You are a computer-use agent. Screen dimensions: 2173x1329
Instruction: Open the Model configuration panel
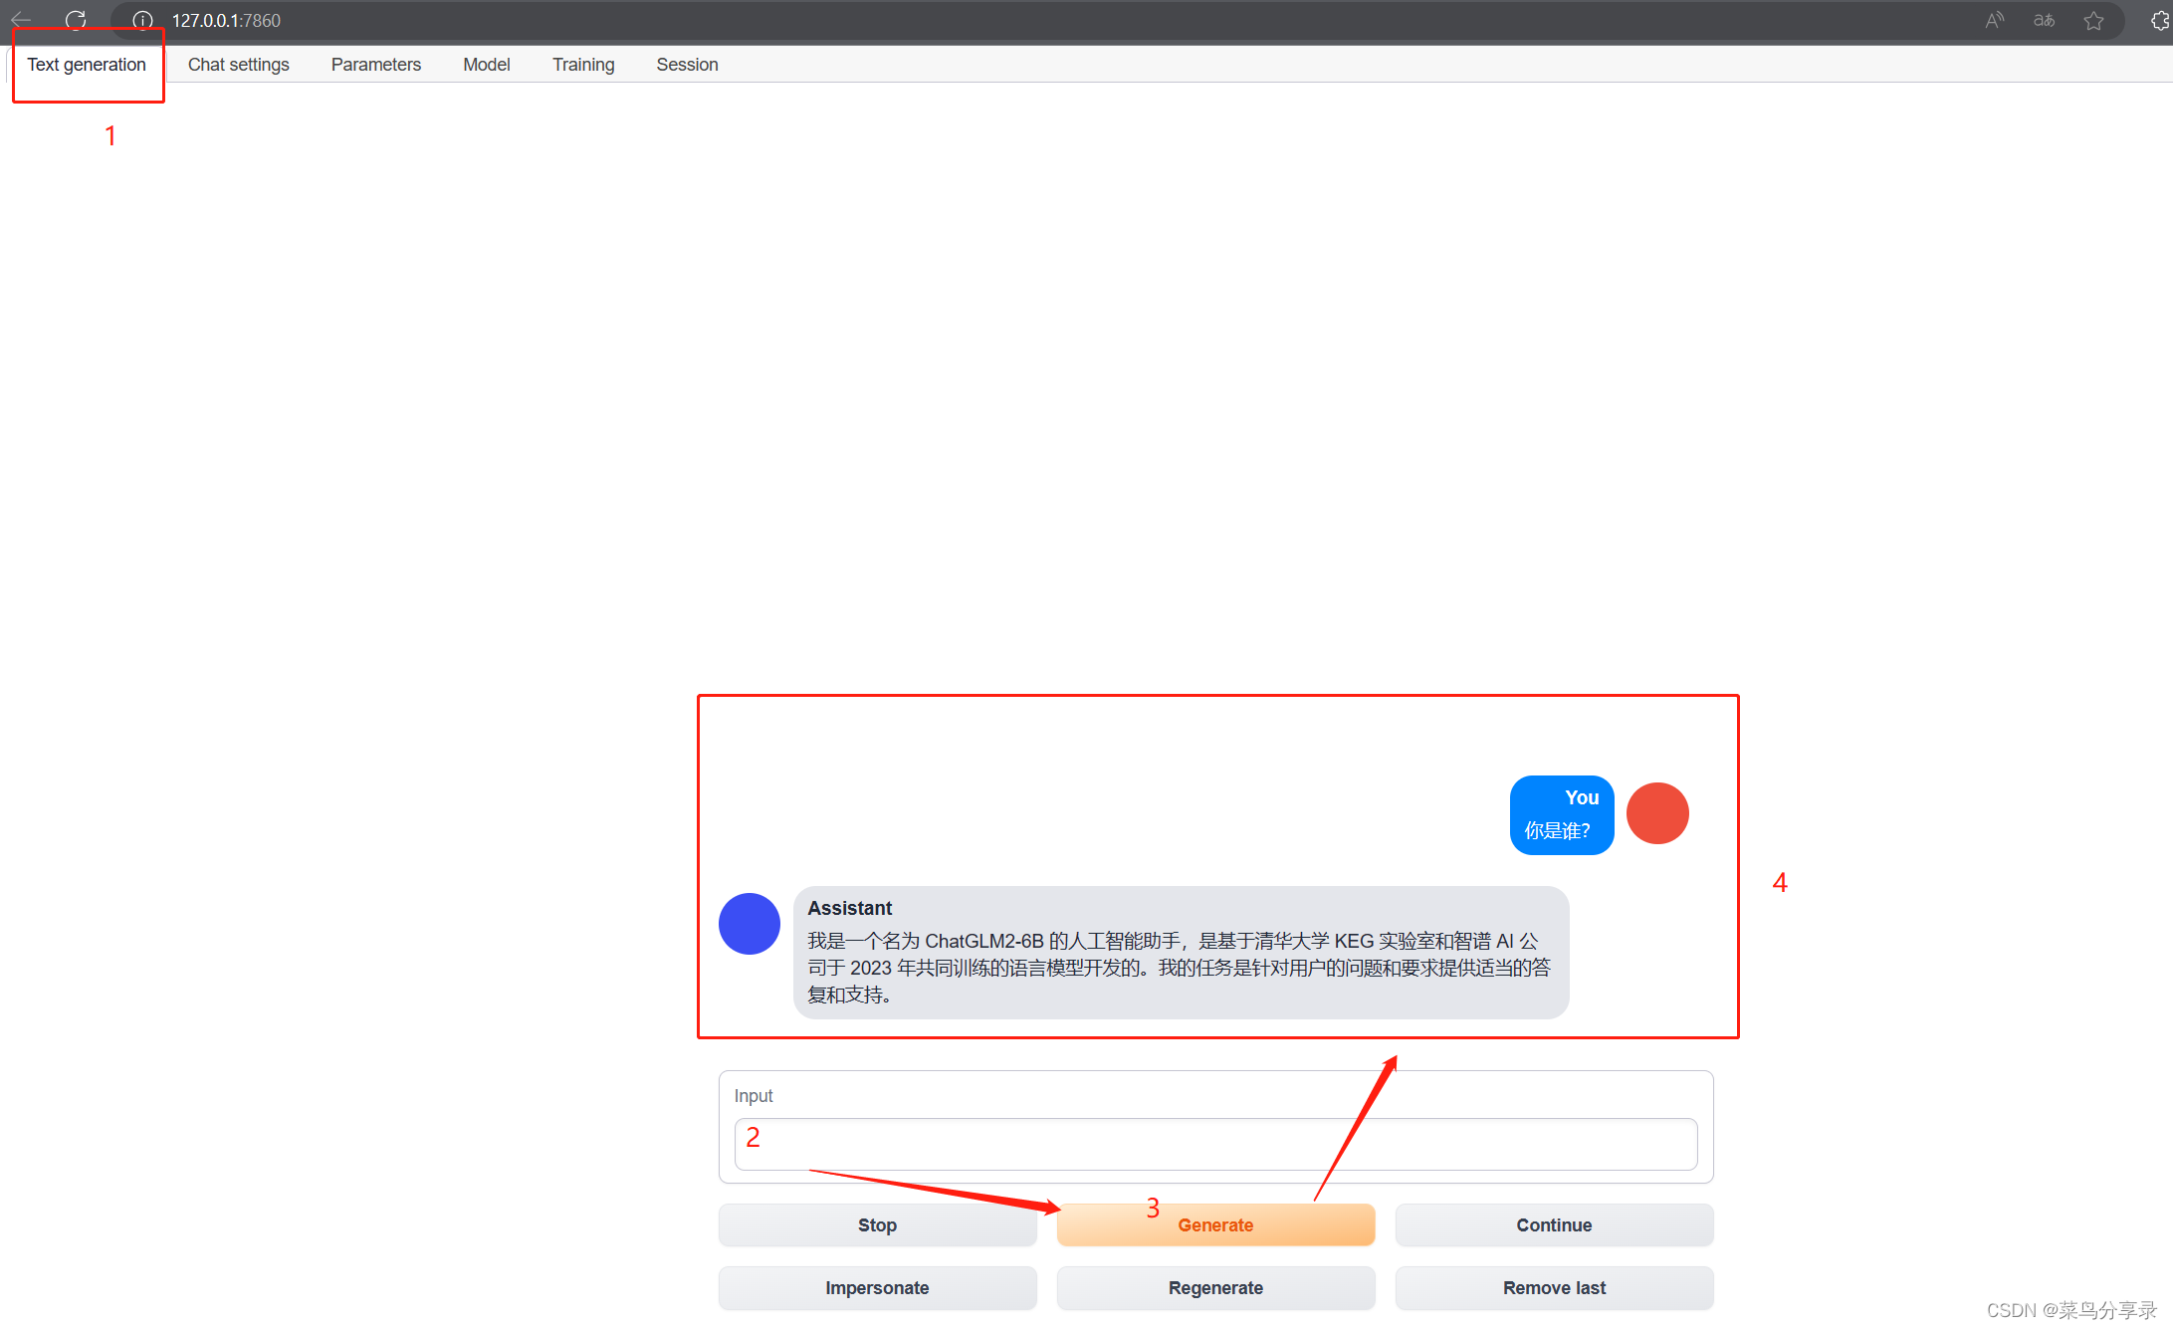(x=486, y=64)
